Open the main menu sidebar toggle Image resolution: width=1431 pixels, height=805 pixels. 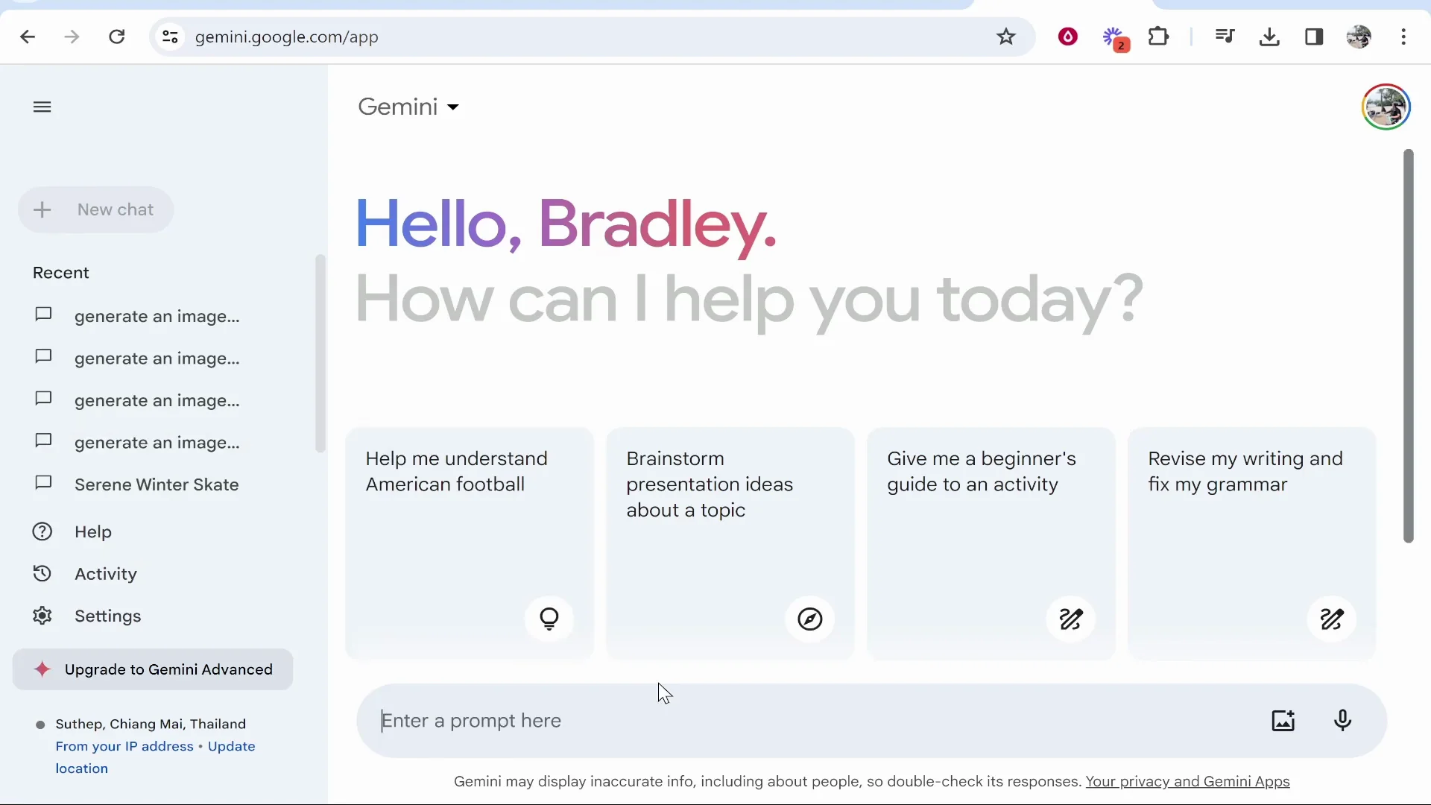tap(42, 107)
